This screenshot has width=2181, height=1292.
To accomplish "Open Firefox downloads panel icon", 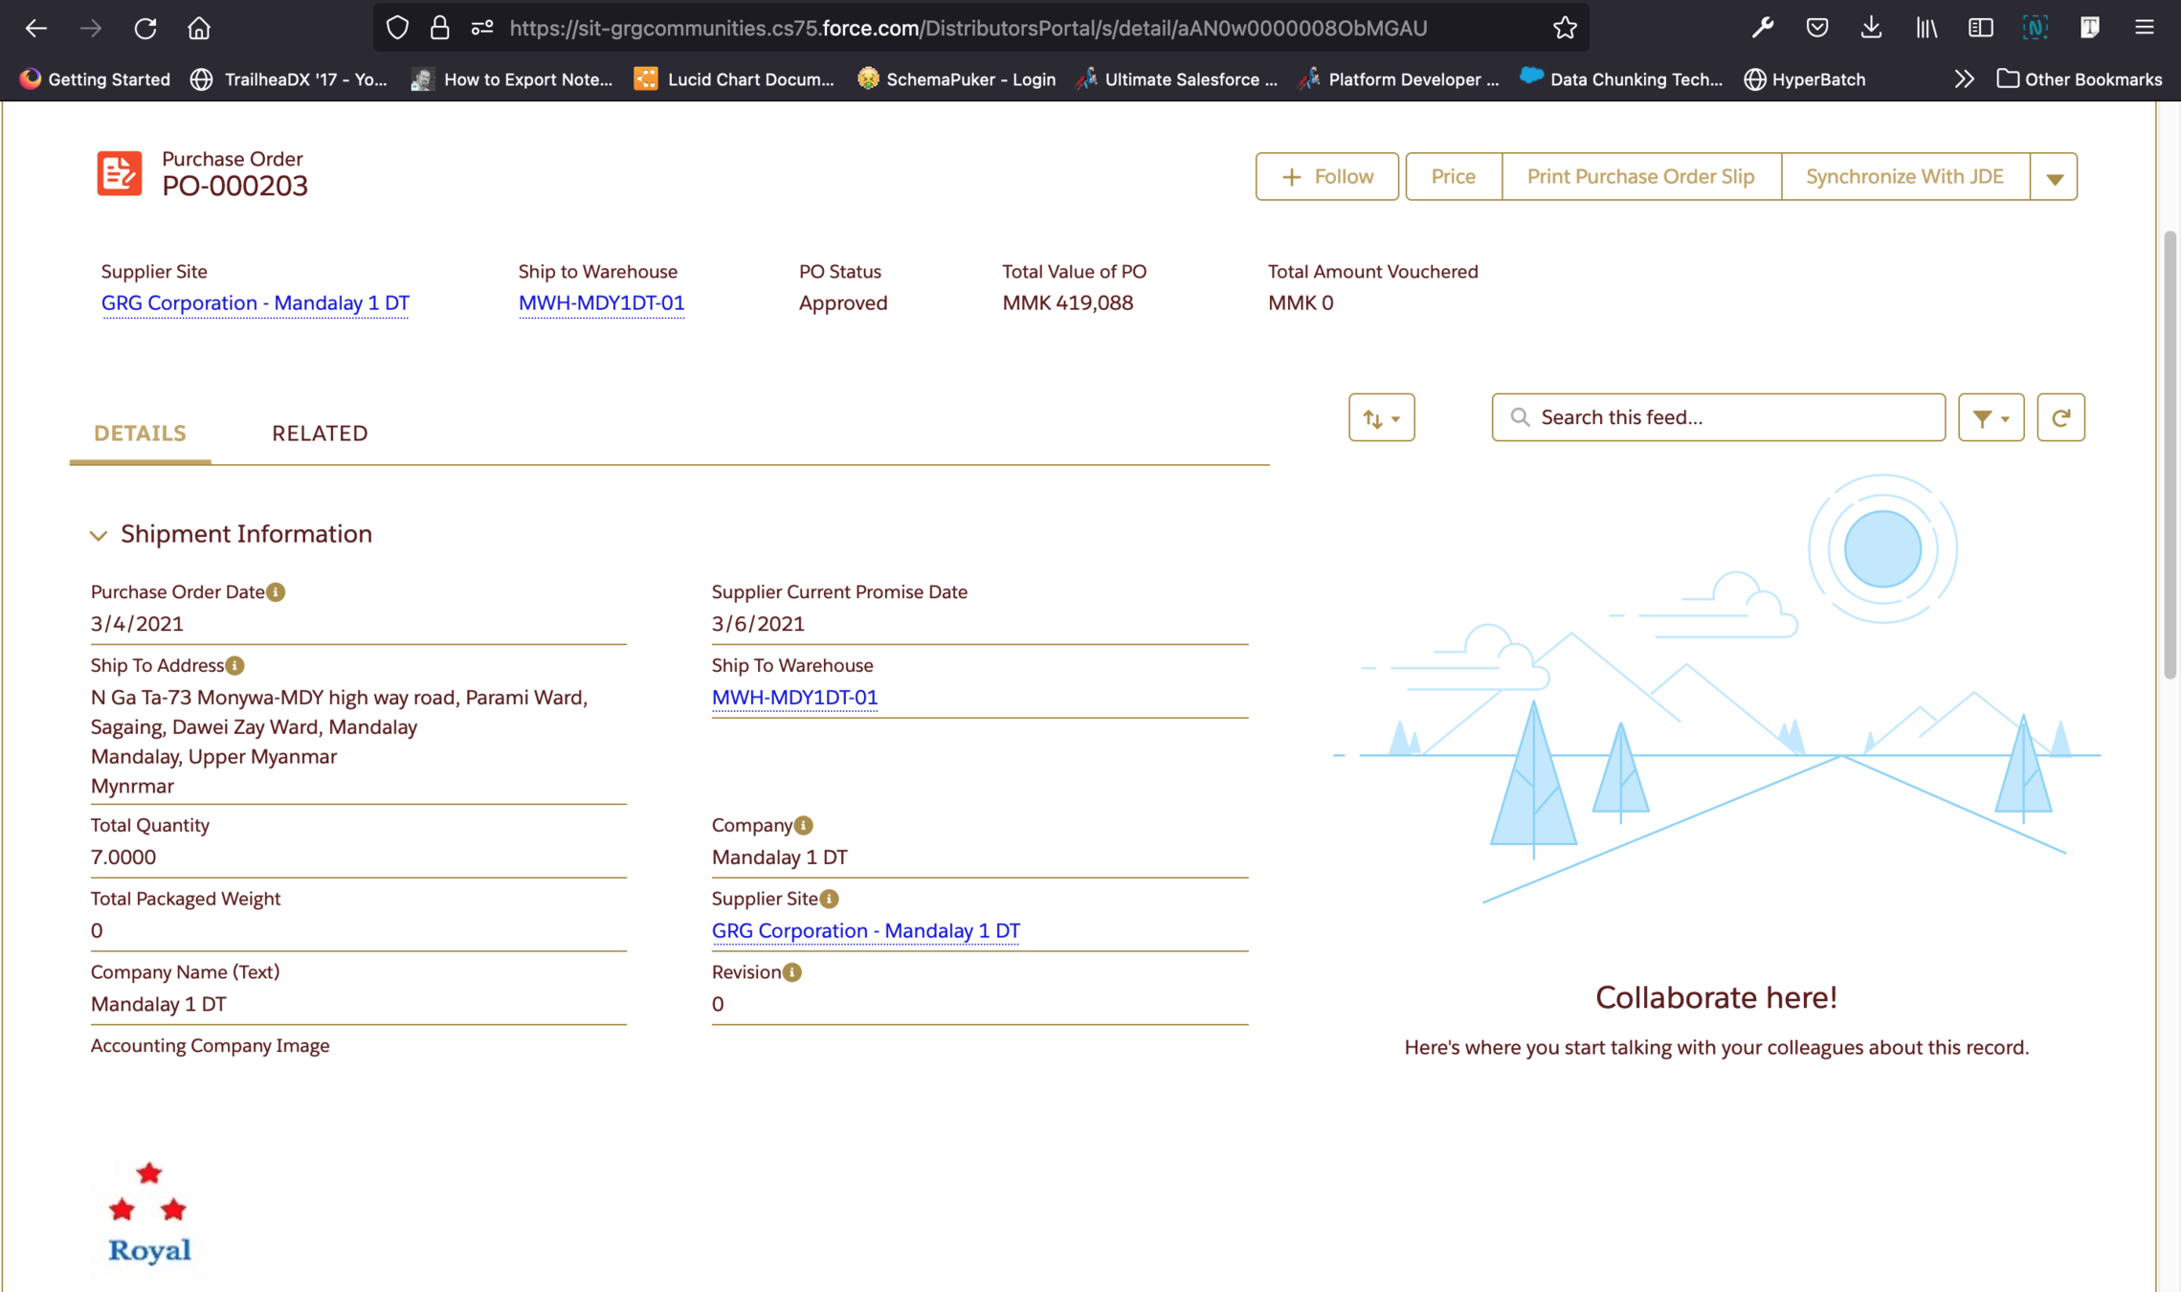I will tap(1871, 28).
